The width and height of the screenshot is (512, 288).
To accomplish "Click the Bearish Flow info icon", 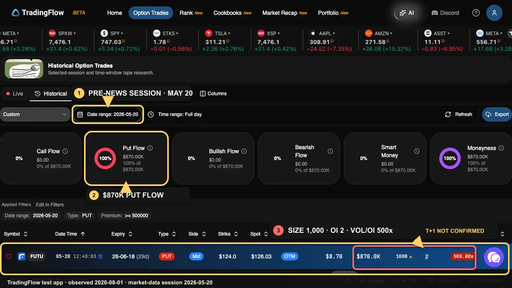I will 330,151.
